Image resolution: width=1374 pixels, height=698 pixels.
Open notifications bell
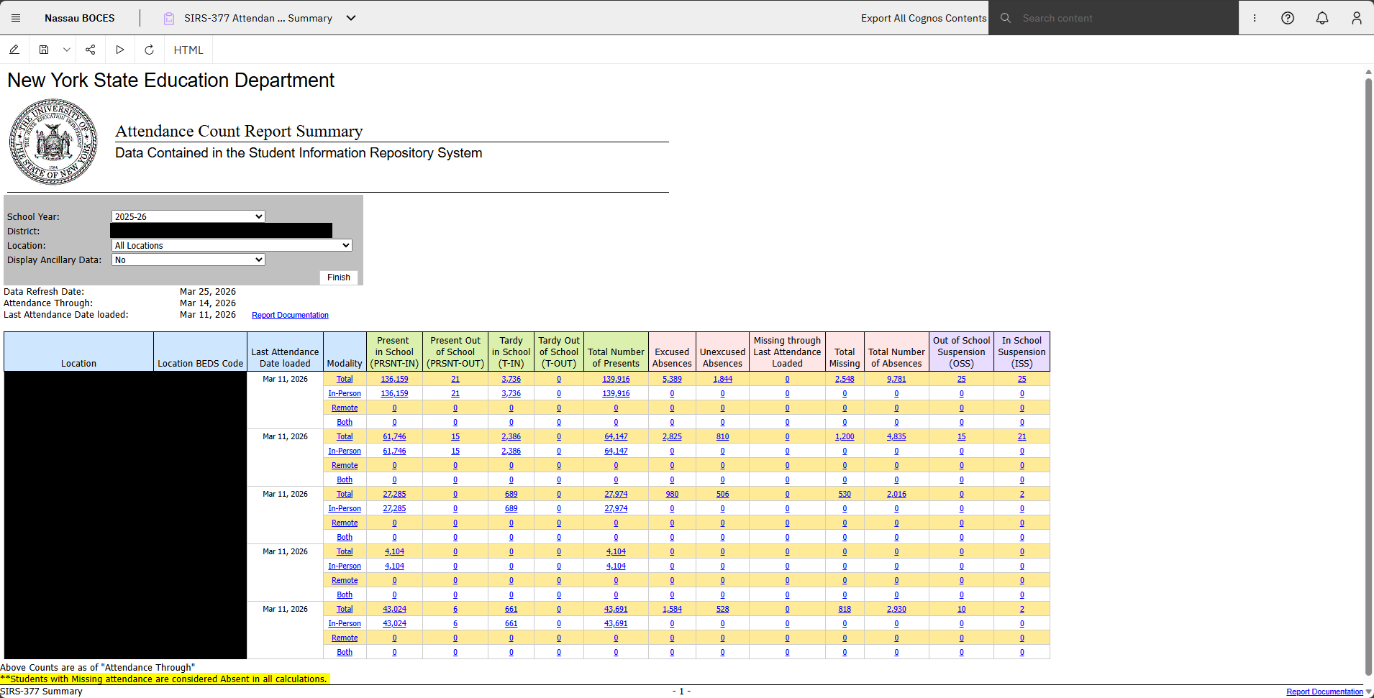1322,18
